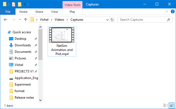This screenshot has width=176, height=109.
Task: Open Pictures in navigation pane
Action: click(x=20, y=58)
